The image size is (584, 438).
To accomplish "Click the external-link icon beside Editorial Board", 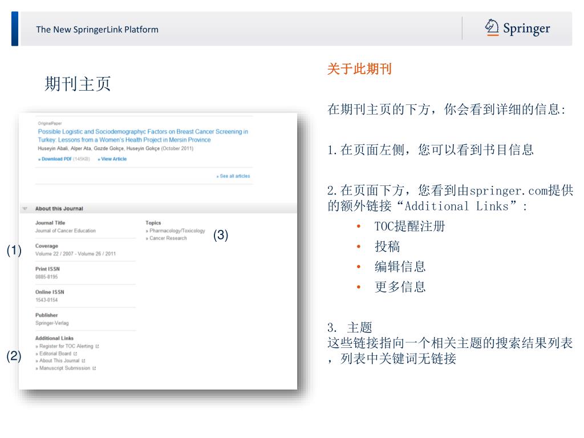I will click(75, 354).
